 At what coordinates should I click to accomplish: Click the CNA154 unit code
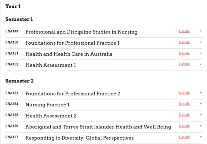(12, 104)
